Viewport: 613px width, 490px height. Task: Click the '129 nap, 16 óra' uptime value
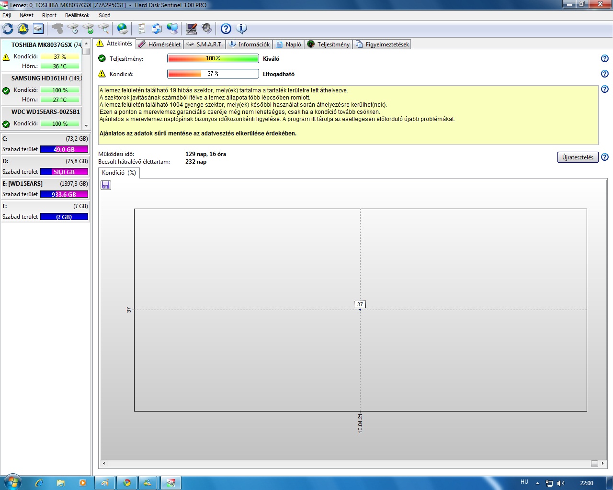pos(205,154)
